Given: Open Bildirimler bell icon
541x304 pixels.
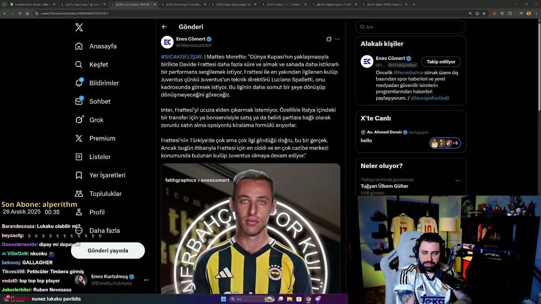Looking at the screenshot, I should (79, 83).
